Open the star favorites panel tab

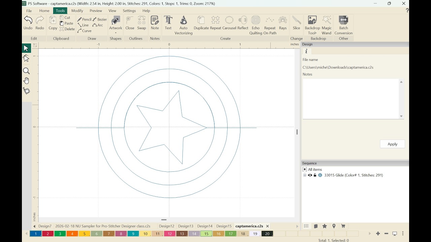click(x=325, y=226)
